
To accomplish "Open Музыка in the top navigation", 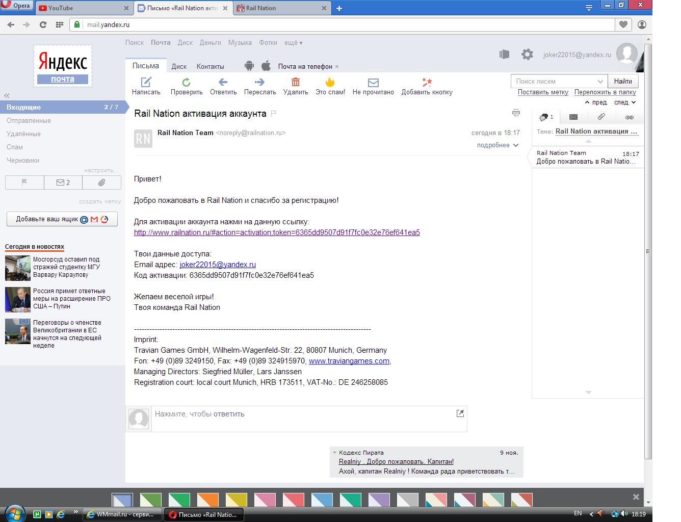I will 240,43.
